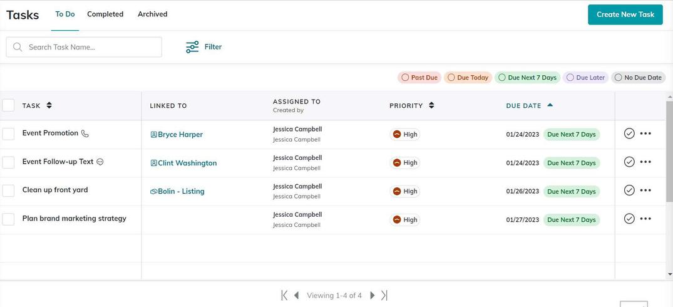Screen dimensions: 673x307
Task: Go to next page of tasks
Action: point(372,295)
